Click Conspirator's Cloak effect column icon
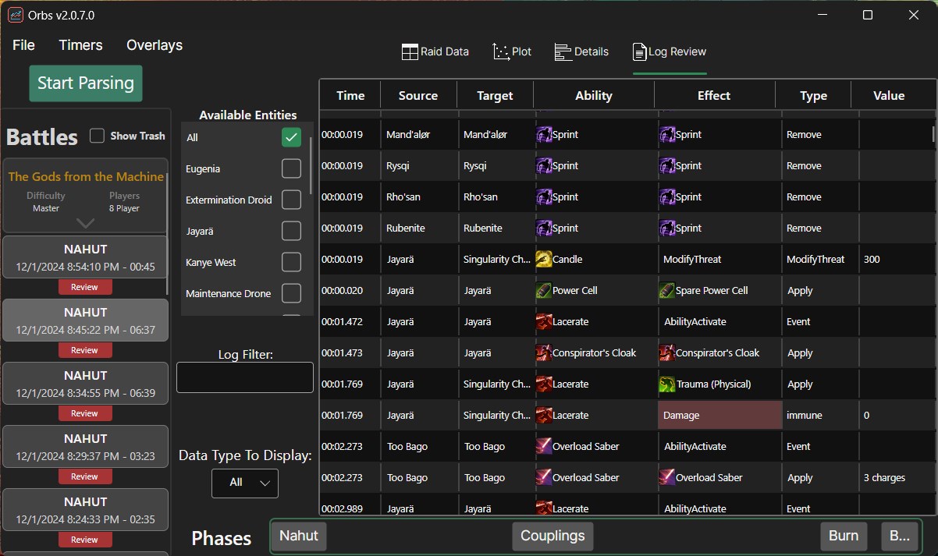Viewport: 938px width, 556px height. pyautogui.click(x=667, y=353)
